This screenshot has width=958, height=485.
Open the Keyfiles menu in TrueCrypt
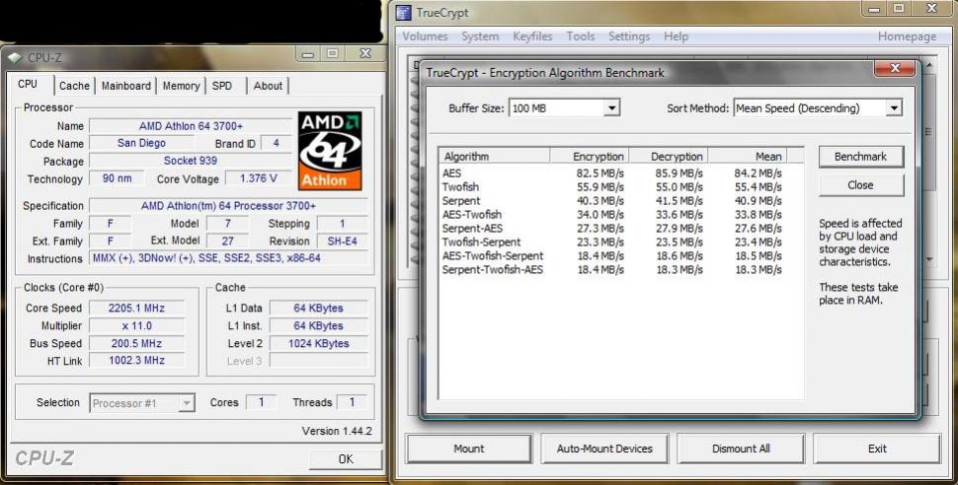532,36
